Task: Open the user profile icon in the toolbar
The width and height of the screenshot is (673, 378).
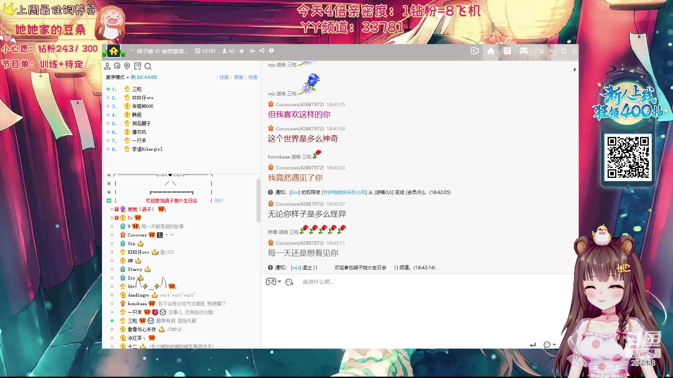Action: (108, 66)
